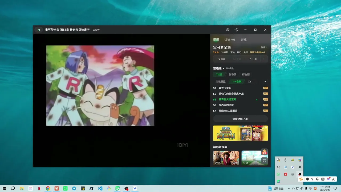Play episode 57 燃烧吧!!红莲道馆

point(240,111)
